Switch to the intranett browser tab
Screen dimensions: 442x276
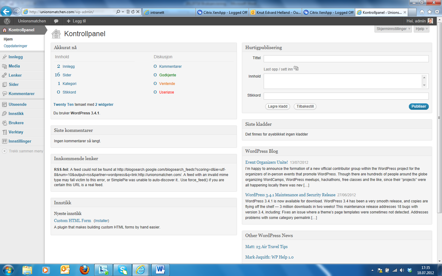pos(169,12)
